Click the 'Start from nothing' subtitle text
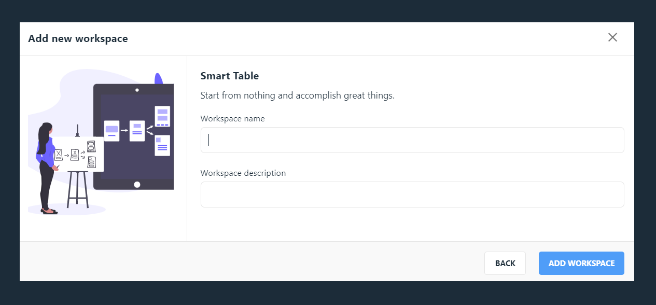This screenshot has width=656, height=305. [x=298, y=95]
